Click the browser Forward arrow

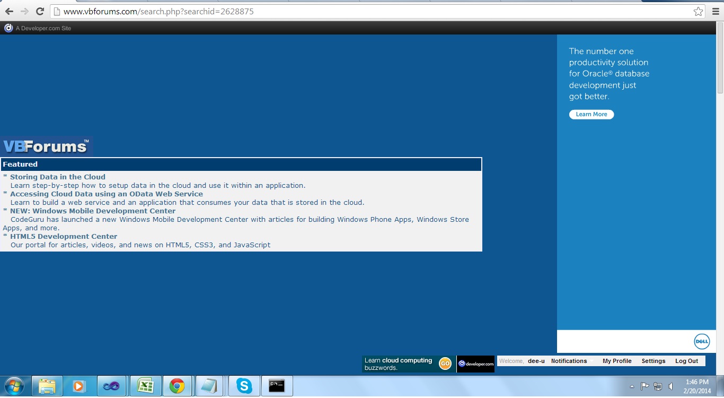click(x=24, y=11)
